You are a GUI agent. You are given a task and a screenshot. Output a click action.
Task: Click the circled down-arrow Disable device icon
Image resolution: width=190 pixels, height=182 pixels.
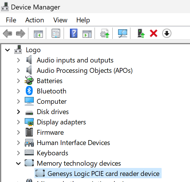point(167,33)
